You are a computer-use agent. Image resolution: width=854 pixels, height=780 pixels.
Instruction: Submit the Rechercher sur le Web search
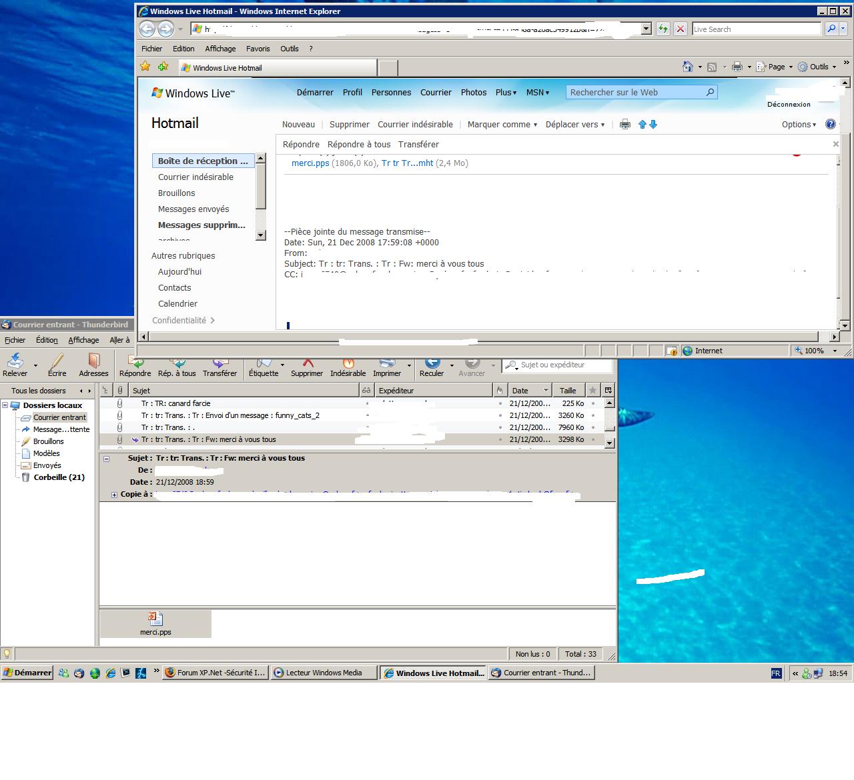[x=710, y=92]
